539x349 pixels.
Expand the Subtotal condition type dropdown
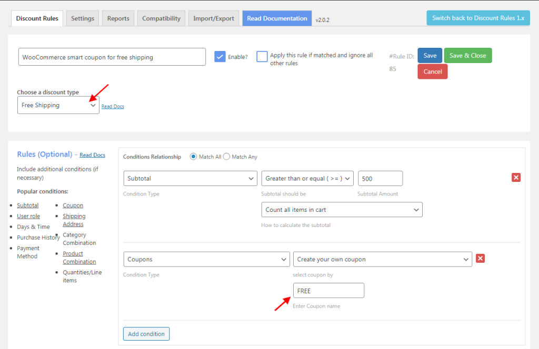[x=190, y=179]
